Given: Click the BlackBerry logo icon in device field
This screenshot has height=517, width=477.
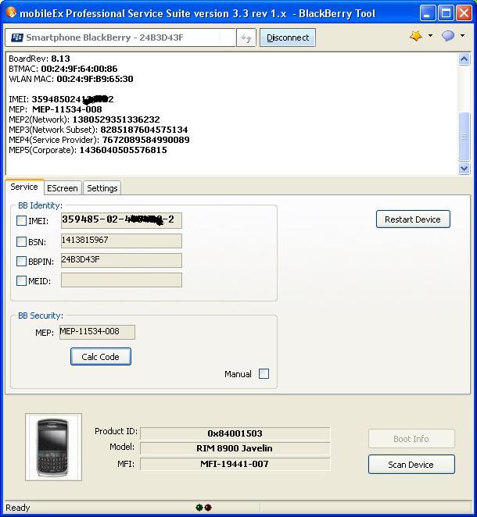Looking at the screenshot, I should point(17,37).
